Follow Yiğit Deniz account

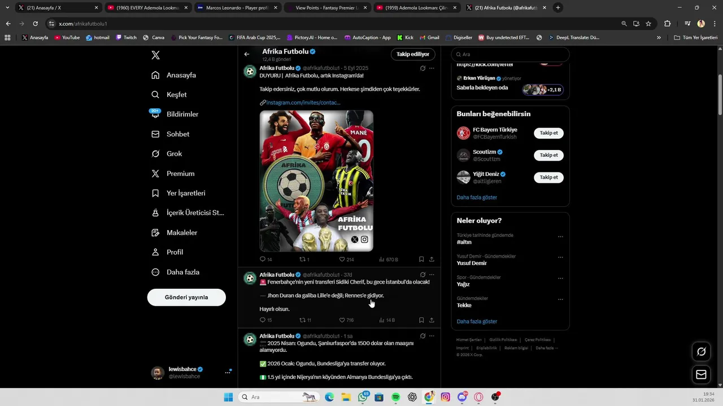coord(548,177)
